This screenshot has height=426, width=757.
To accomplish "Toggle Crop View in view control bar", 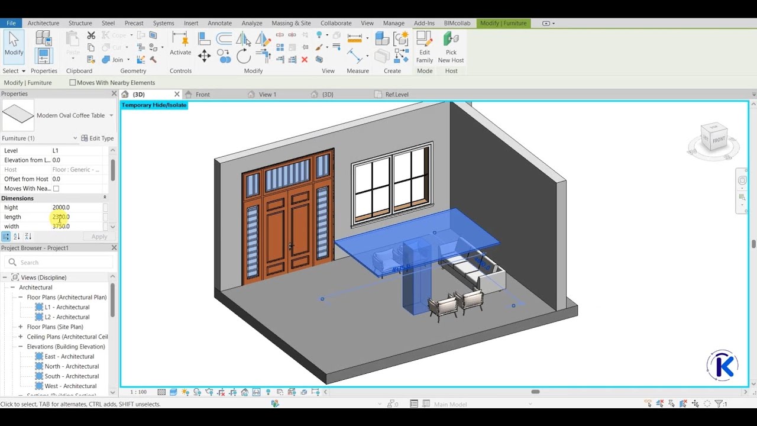I will point(221,392).
